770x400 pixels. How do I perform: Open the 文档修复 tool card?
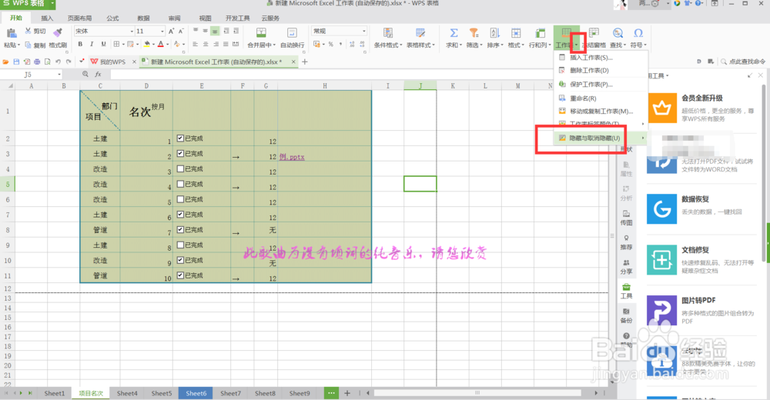pyautogui.click(x=702, y=260)
